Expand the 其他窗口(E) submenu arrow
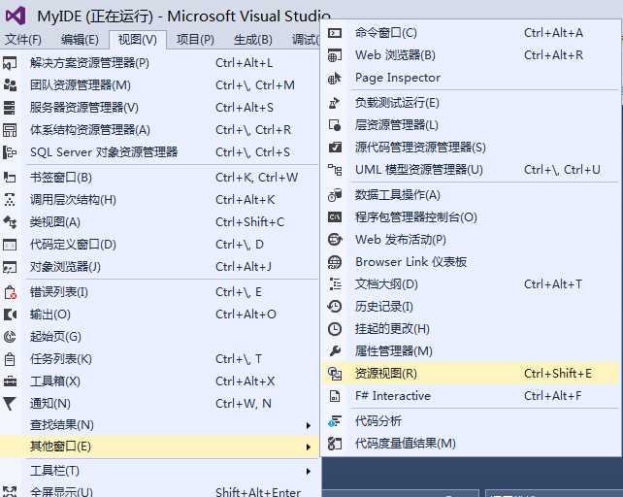The height and width of the screenshot is (497, 623). click(x=309, y=447)
